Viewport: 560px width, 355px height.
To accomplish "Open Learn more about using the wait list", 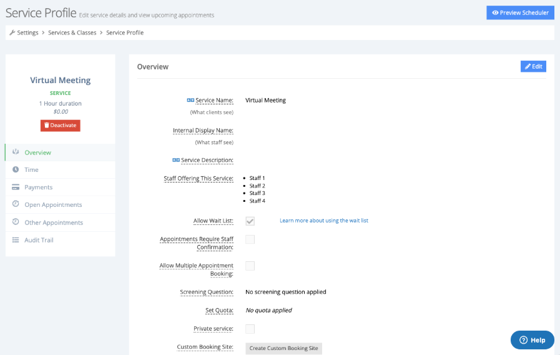I will (x=323, y=221).
